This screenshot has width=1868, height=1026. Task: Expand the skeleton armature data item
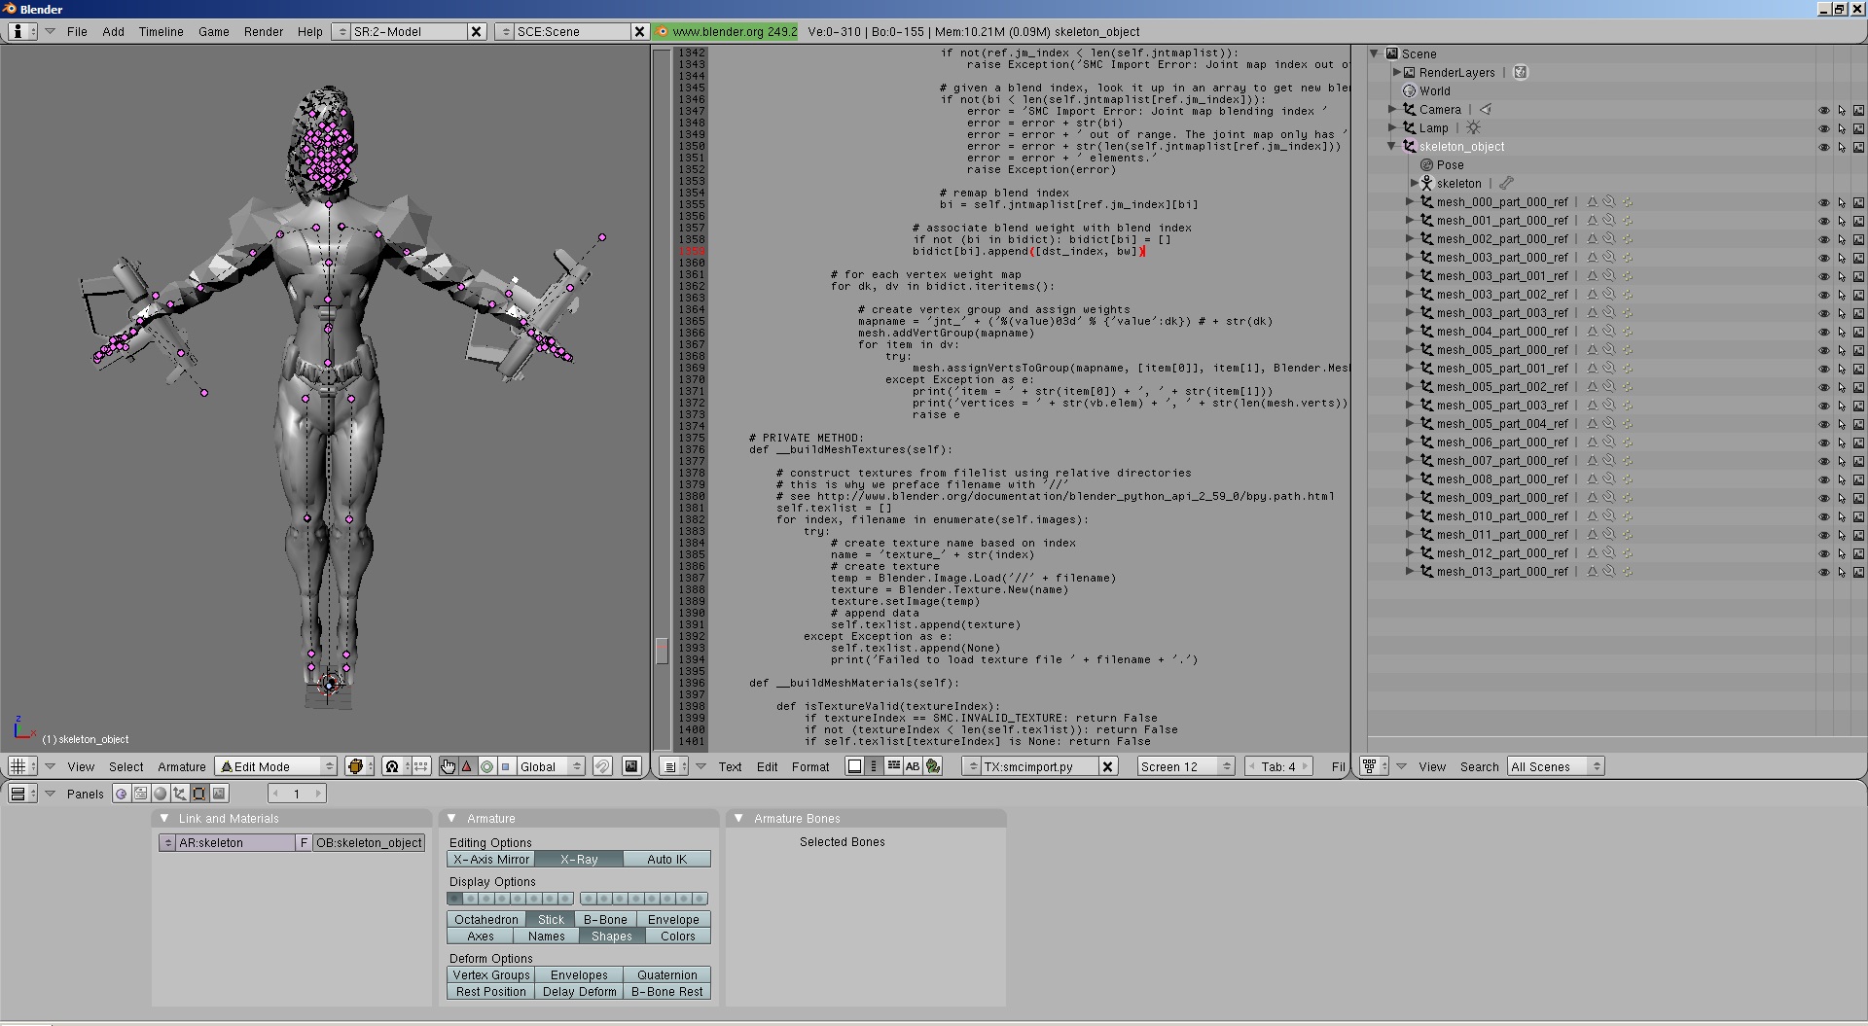(x=1415, y=183)
